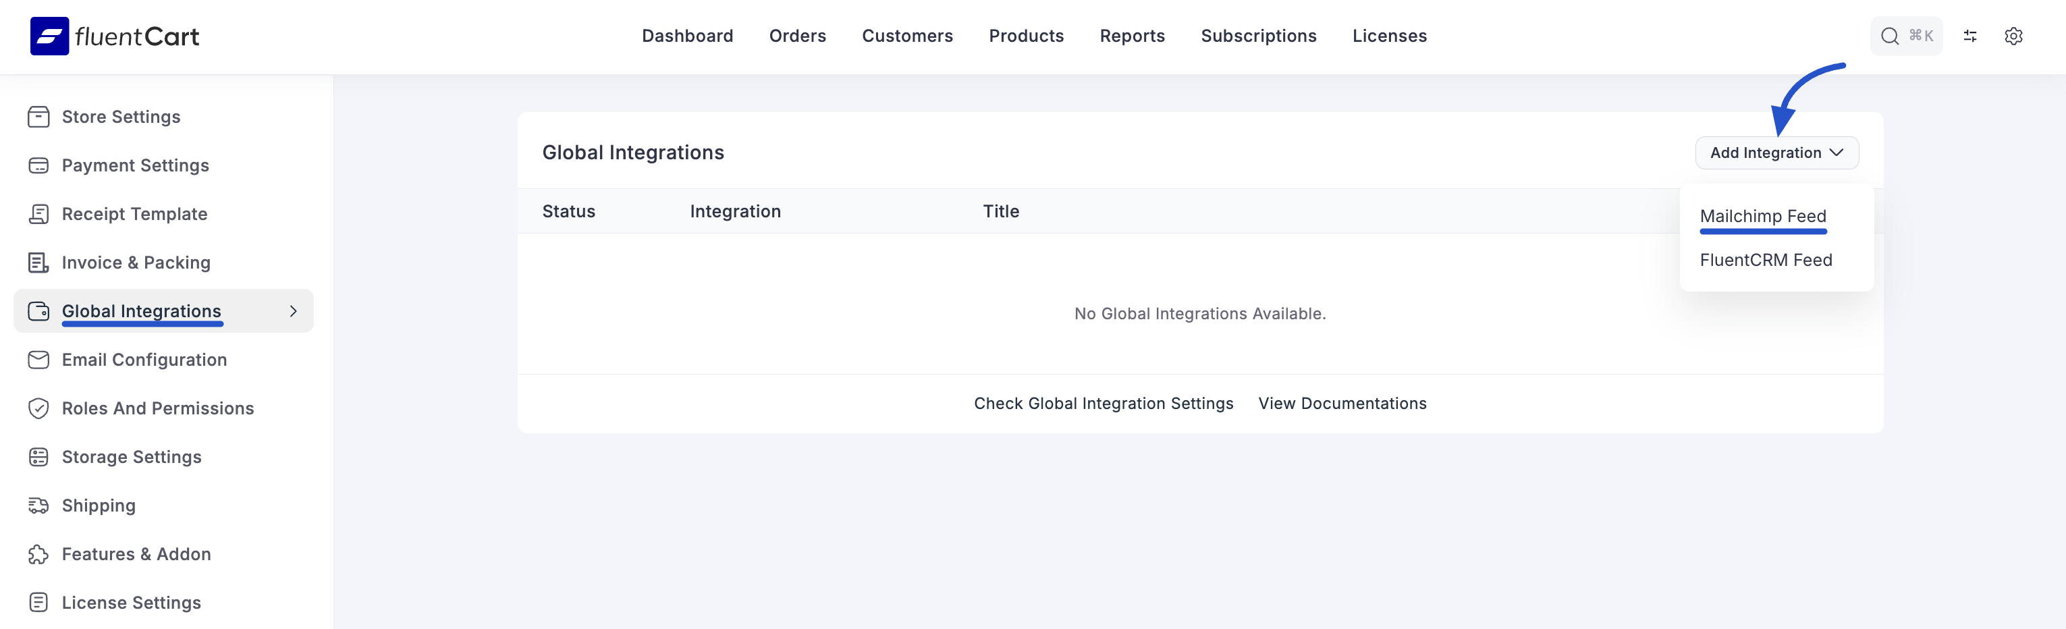2066x629 pixels.
Task: Click the Payment Settings card icon
Action: 38,165
